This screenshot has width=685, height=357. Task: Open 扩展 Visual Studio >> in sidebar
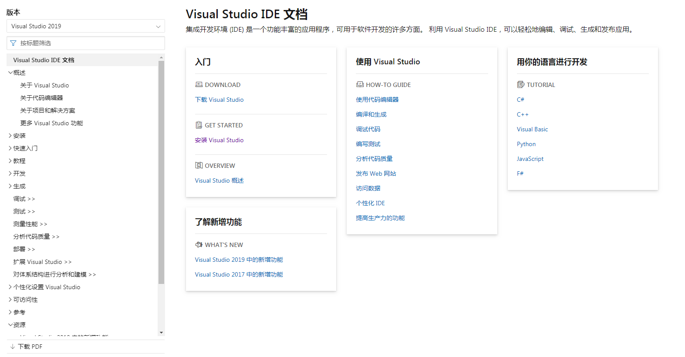pyautogui.click(x=42, y=262)
